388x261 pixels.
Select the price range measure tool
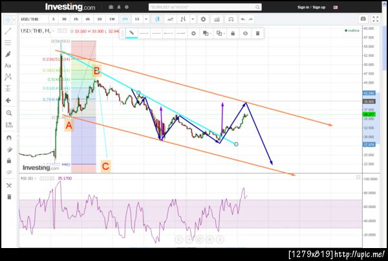coord(8,88)
